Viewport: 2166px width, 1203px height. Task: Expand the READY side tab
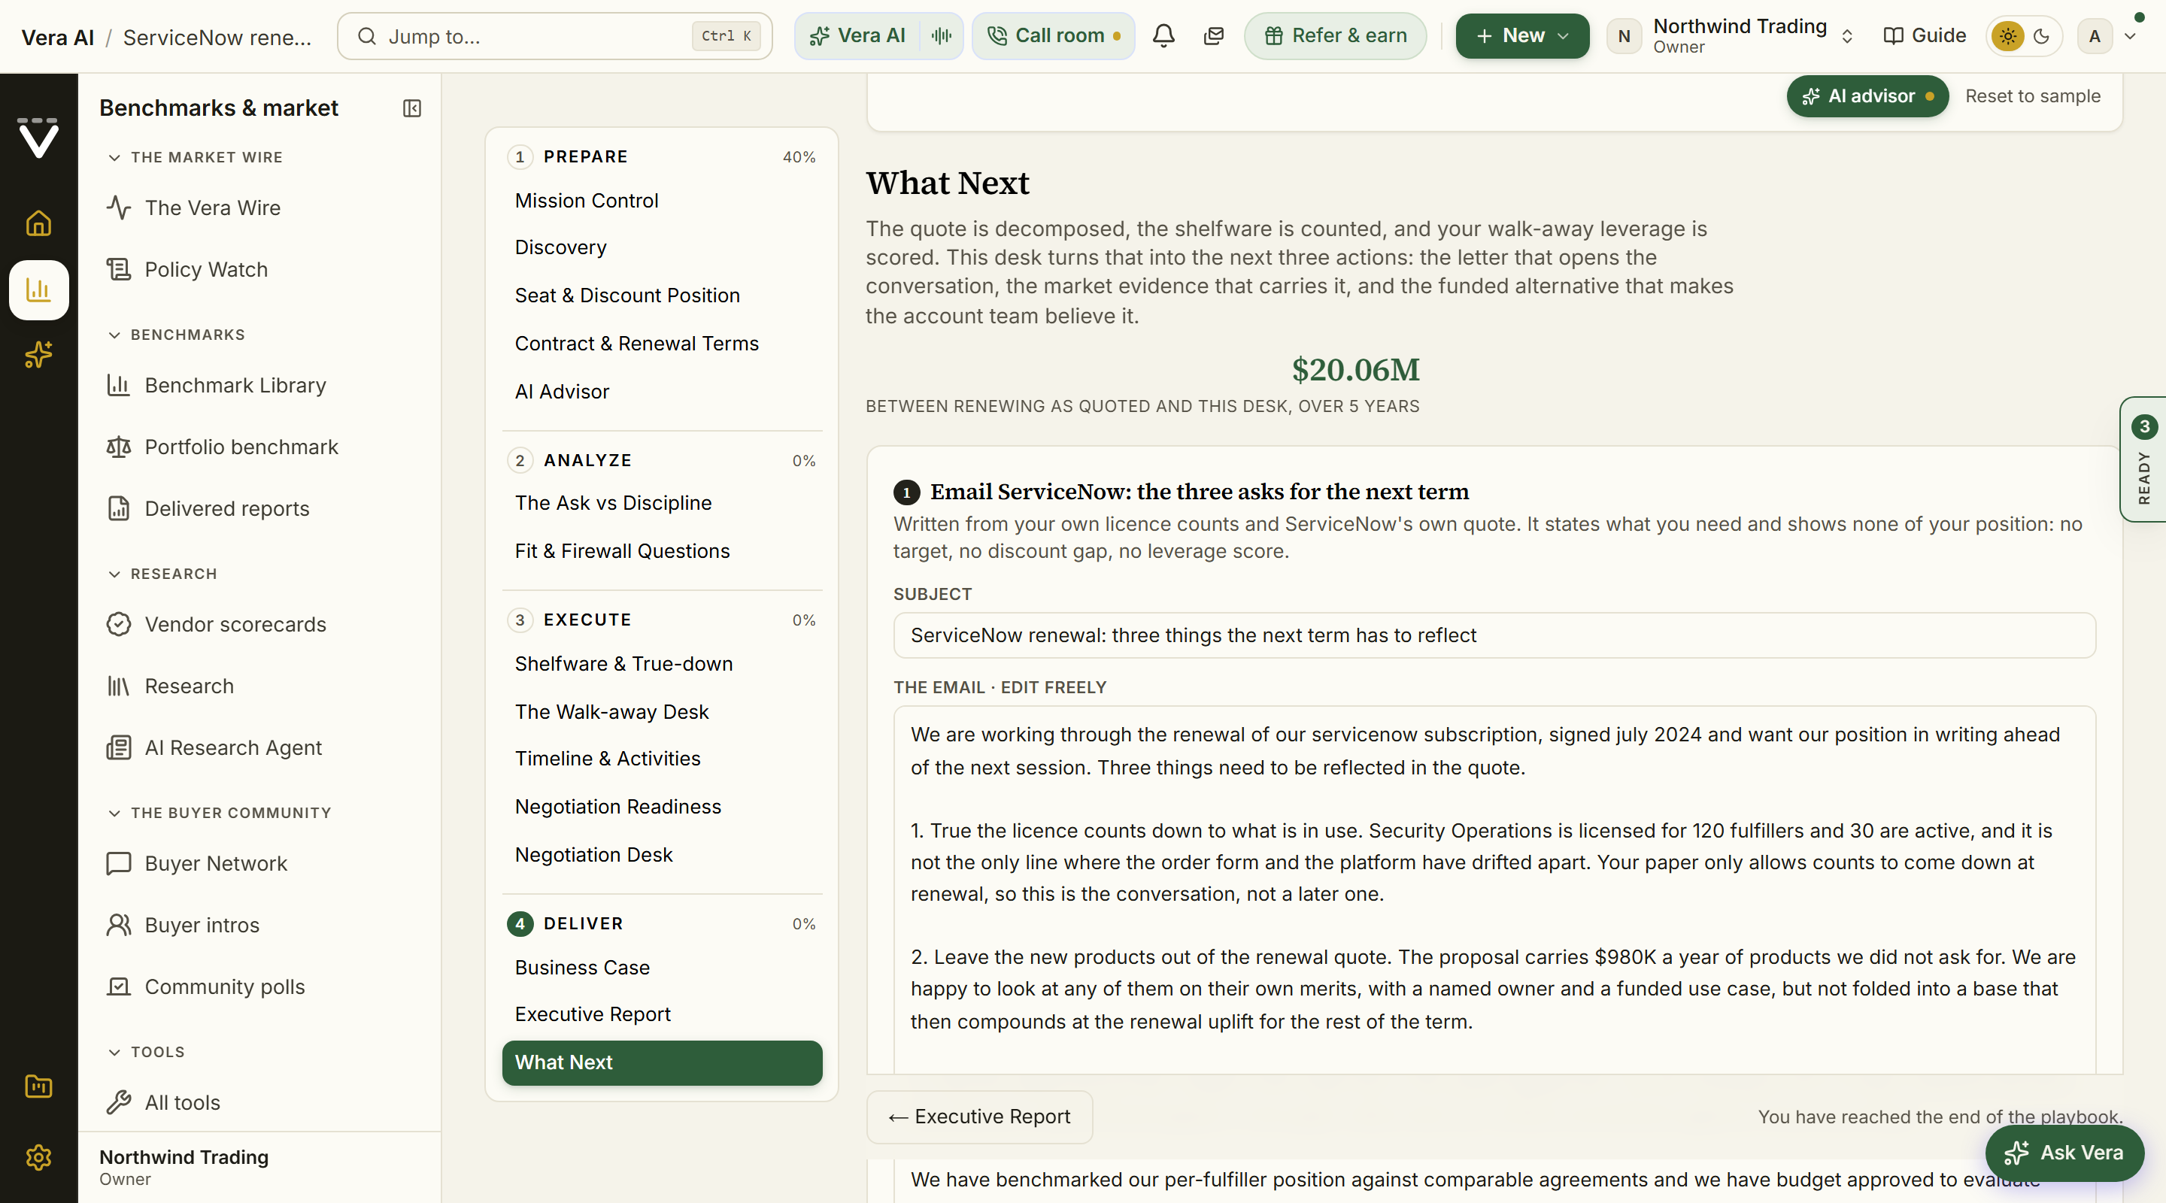pyautogui.click(x=2143, y=459)
